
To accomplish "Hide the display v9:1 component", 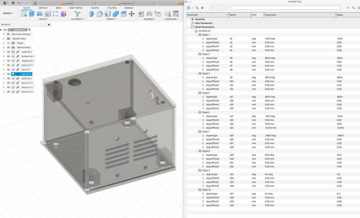I will point(9,60).
